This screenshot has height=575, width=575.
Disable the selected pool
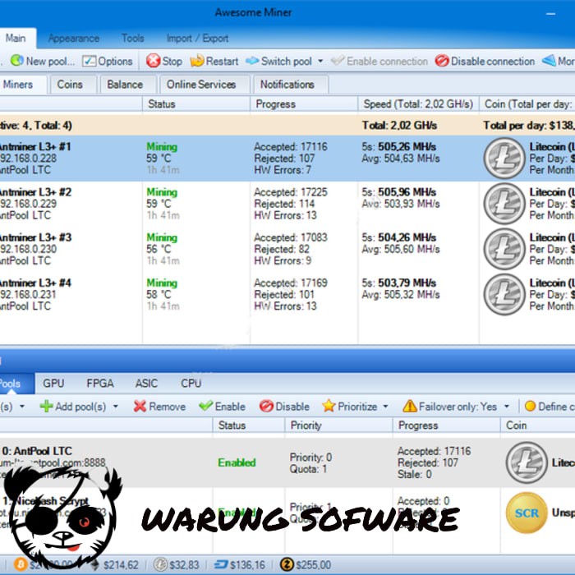point(267,406)
